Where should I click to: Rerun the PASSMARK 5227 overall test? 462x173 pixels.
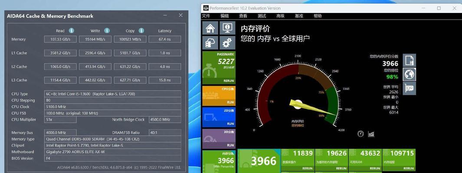[229, 81]
